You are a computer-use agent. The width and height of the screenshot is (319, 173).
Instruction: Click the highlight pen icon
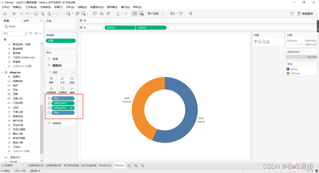coord(118,14)
